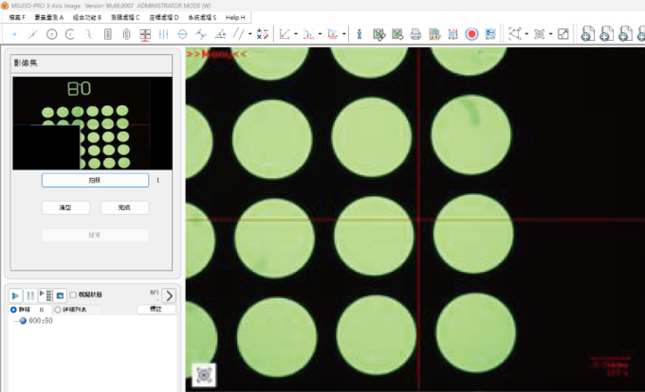
Task: Select the circle measurement tool
Action: pyautogui.click(x=51, y=34)
